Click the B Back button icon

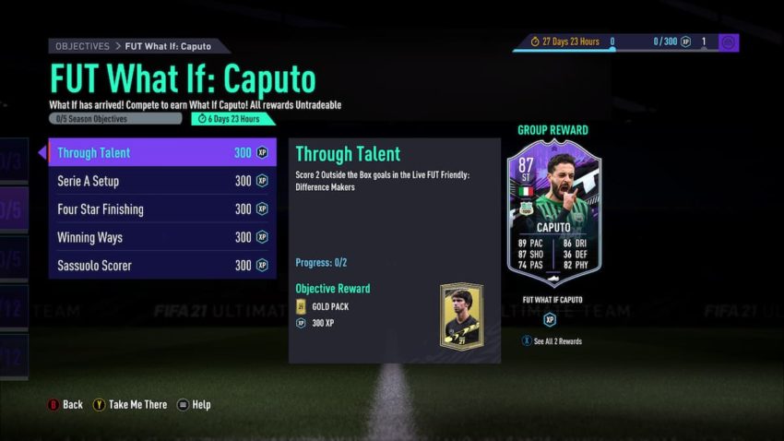point(53,404)
